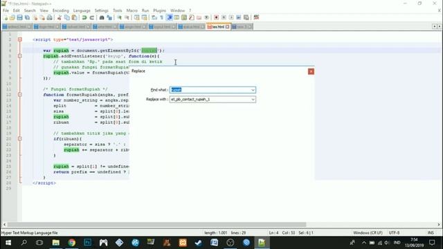Create a new file with toolbar icon

tap(6, 17)
